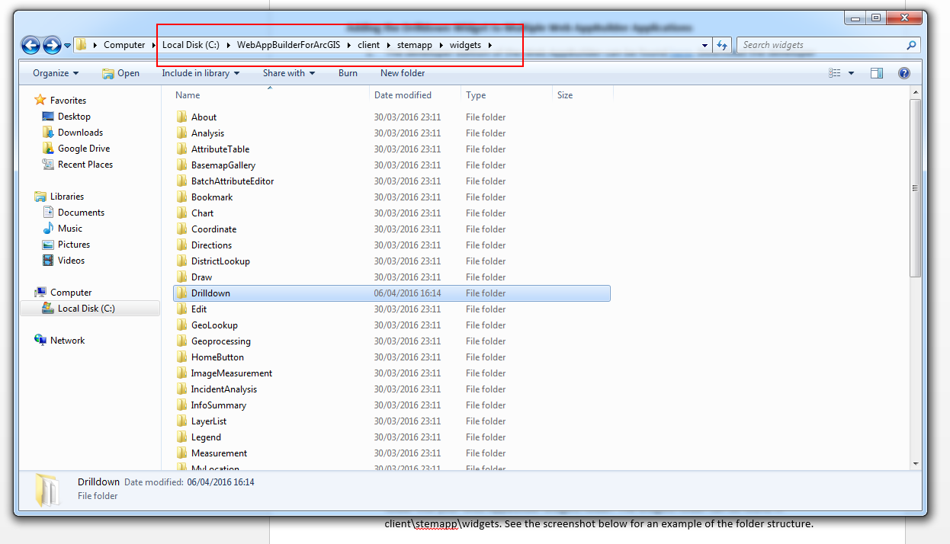Select the AttributeTable folder icon

coord(181,149)
